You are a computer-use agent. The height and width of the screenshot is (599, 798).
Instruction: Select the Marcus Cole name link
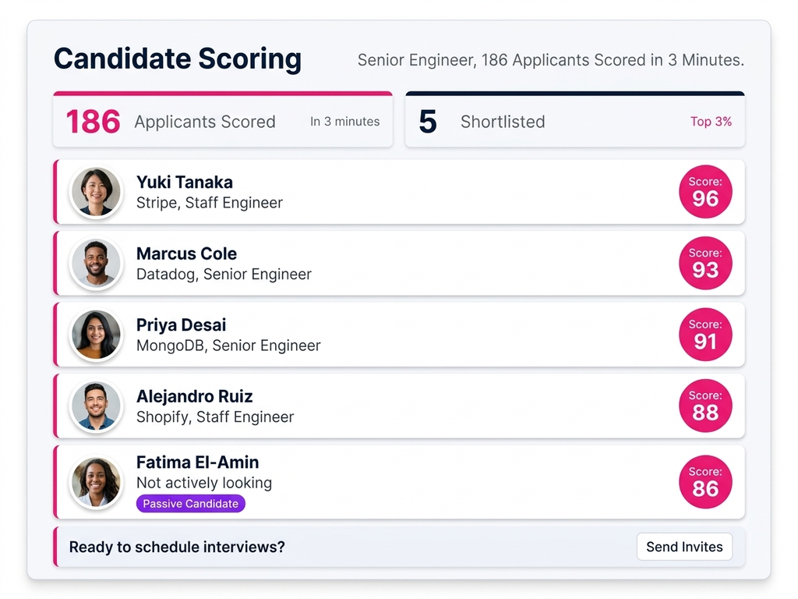click(186, 253)
